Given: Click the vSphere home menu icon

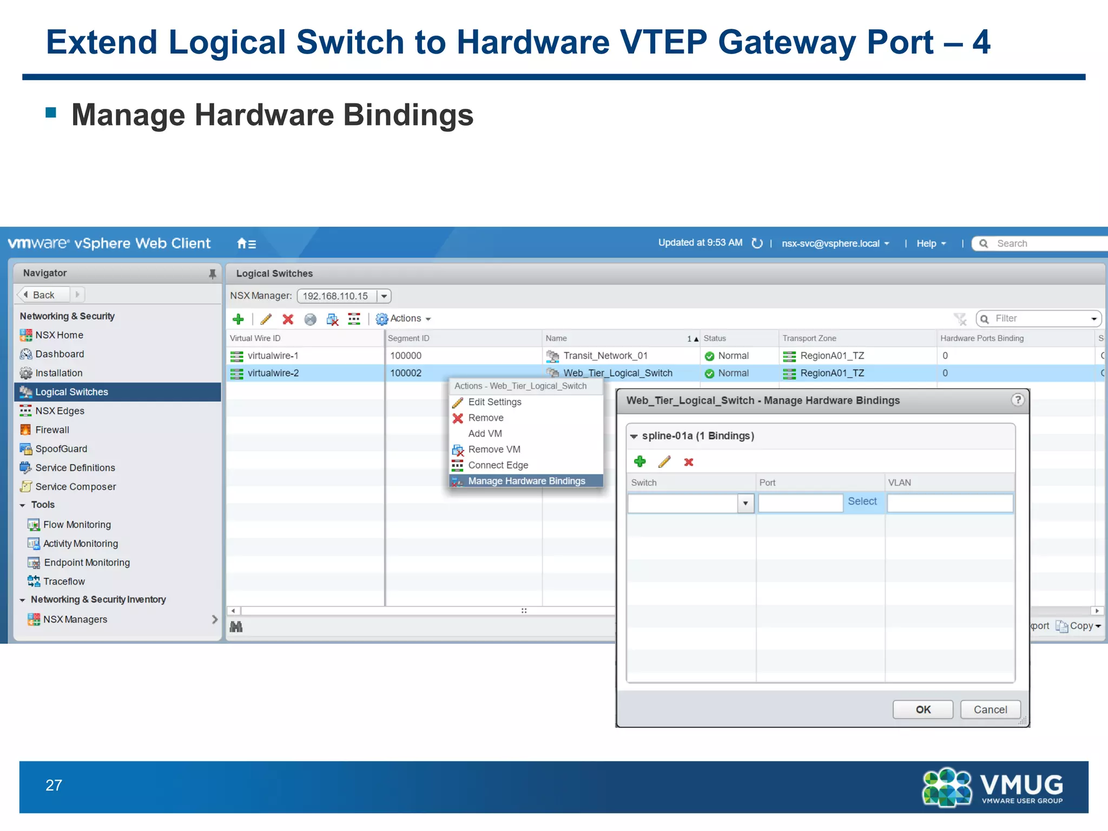Looking at the screenshot, I should [x=246, y=243].
